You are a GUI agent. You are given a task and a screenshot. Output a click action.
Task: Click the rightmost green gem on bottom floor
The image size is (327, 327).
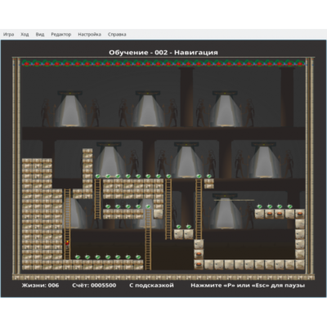coord(138,257)
